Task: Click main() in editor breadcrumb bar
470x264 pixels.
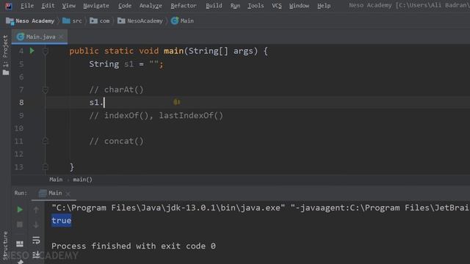Action: (x=83, y=180)
